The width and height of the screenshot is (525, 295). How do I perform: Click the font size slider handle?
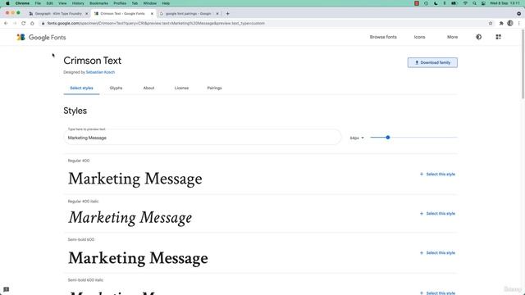point(388,138)
